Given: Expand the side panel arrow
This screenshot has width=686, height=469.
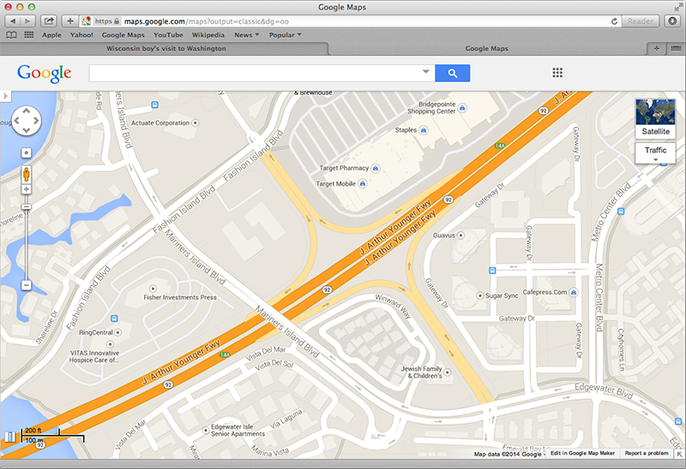Looking at the screenshot, I should [5, 96].
